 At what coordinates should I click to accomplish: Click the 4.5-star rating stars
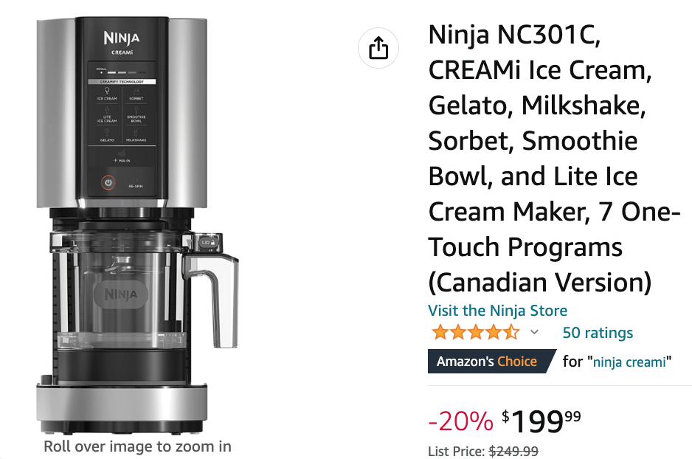[x=476, y=332]
